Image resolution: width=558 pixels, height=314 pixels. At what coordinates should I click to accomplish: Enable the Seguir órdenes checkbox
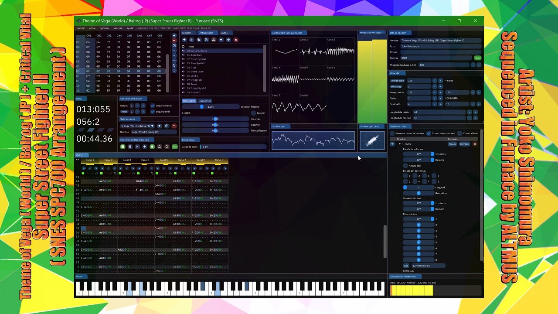click(153, 106)
